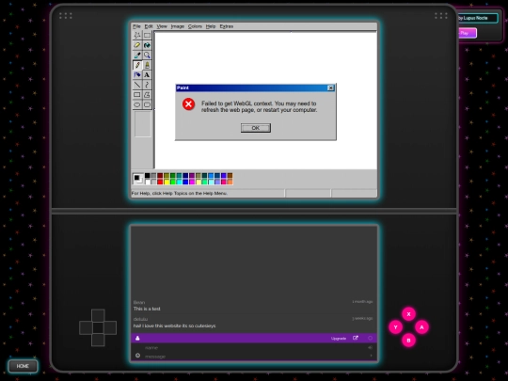Select the Pick Color eyedropper tool
This screenshot has width=508, height=381.
(x=137, y=56)
